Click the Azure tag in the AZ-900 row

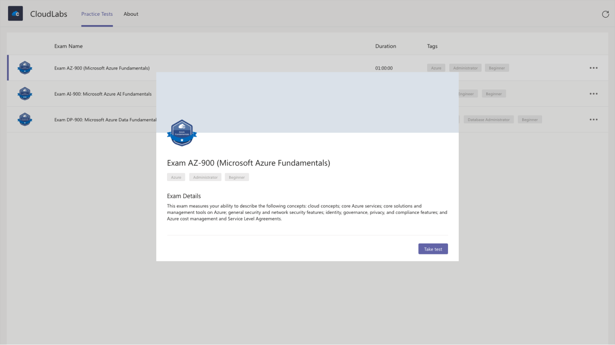tap(436, 68)
